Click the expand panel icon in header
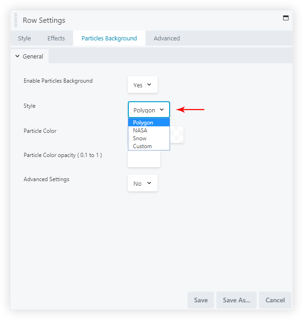 coord(285,18)
